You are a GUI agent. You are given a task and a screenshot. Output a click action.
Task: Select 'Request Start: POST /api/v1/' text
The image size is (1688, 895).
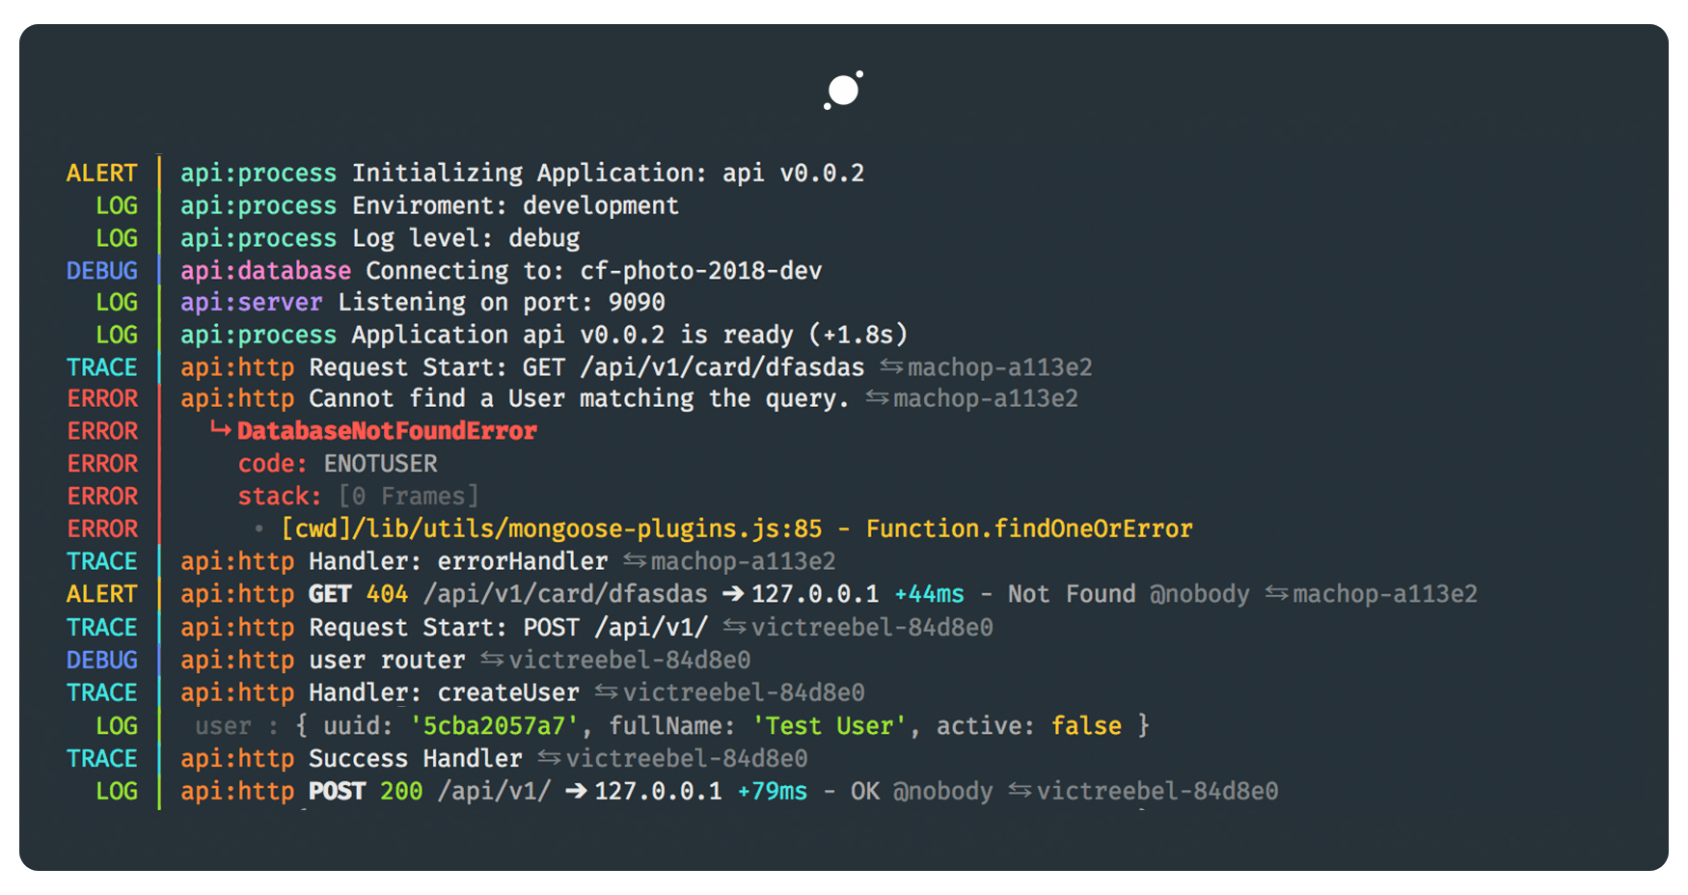tap(508, 628)
